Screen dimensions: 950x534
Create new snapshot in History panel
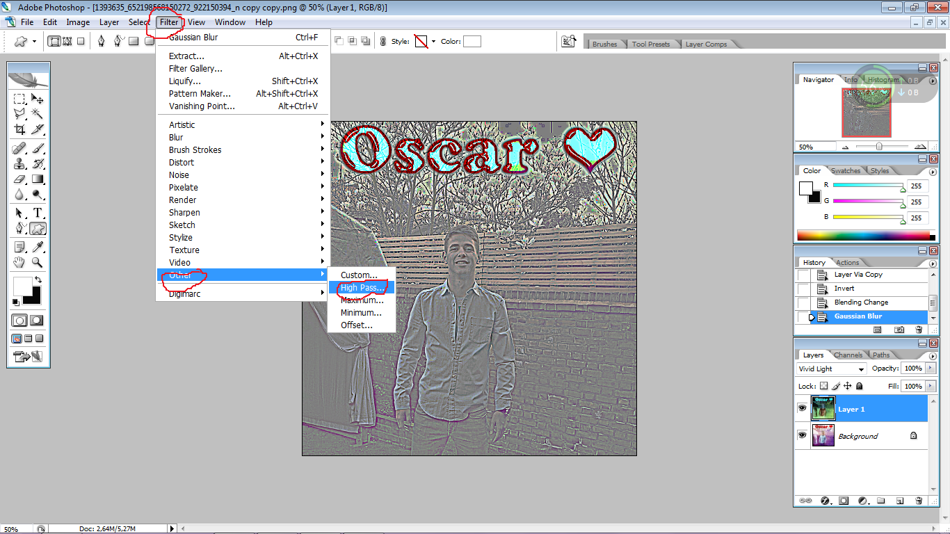(899, 330)
